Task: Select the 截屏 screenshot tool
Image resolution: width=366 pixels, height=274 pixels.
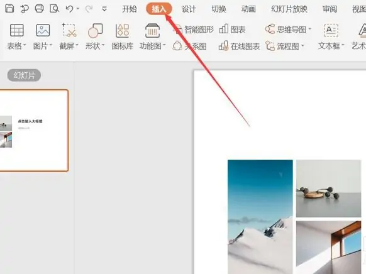Action: coord(69,30)
